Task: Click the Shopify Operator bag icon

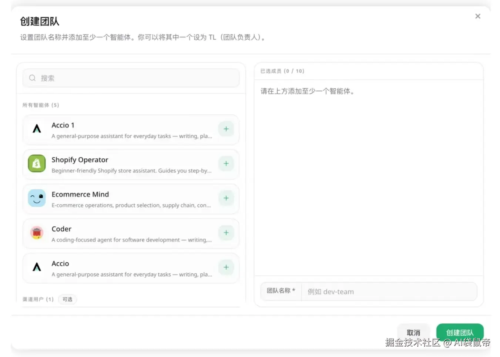Action: 37,164
